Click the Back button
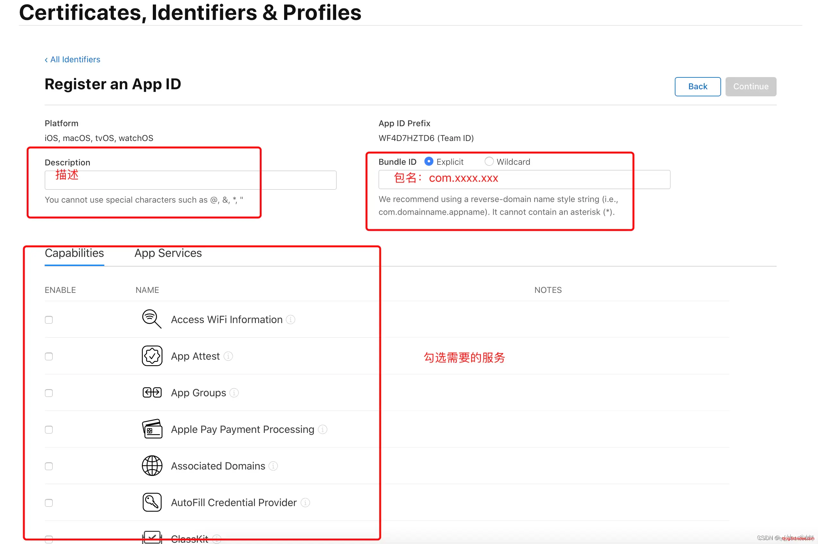 tap(697, 87)
